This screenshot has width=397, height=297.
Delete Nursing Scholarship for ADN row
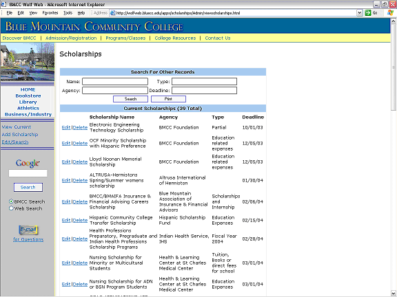(80, 284)
